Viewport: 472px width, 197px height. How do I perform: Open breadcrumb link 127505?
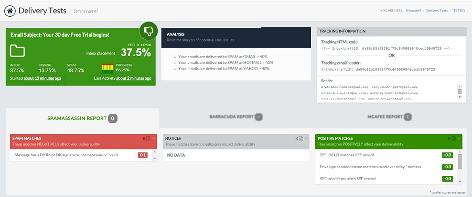coord(459,10)
